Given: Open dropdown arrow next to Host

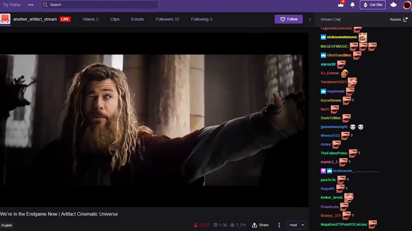Looking at the screenshot, I should (303, 225).
